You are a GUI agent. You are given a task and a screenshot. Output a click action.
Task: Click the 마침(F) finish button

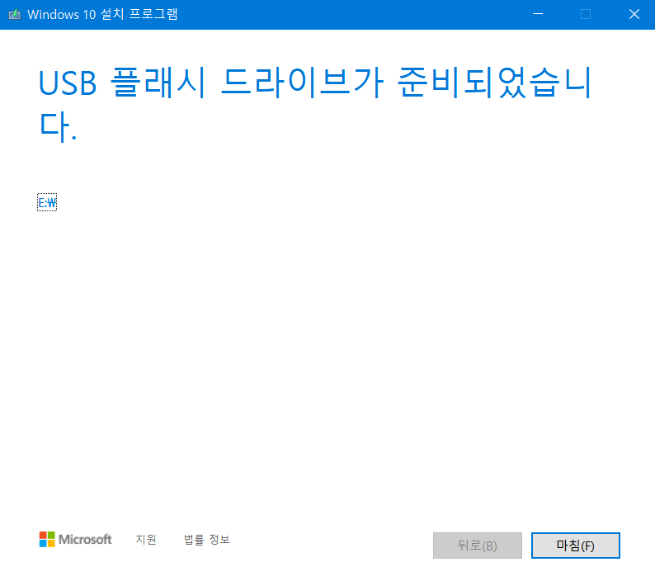tap(575, 546)
